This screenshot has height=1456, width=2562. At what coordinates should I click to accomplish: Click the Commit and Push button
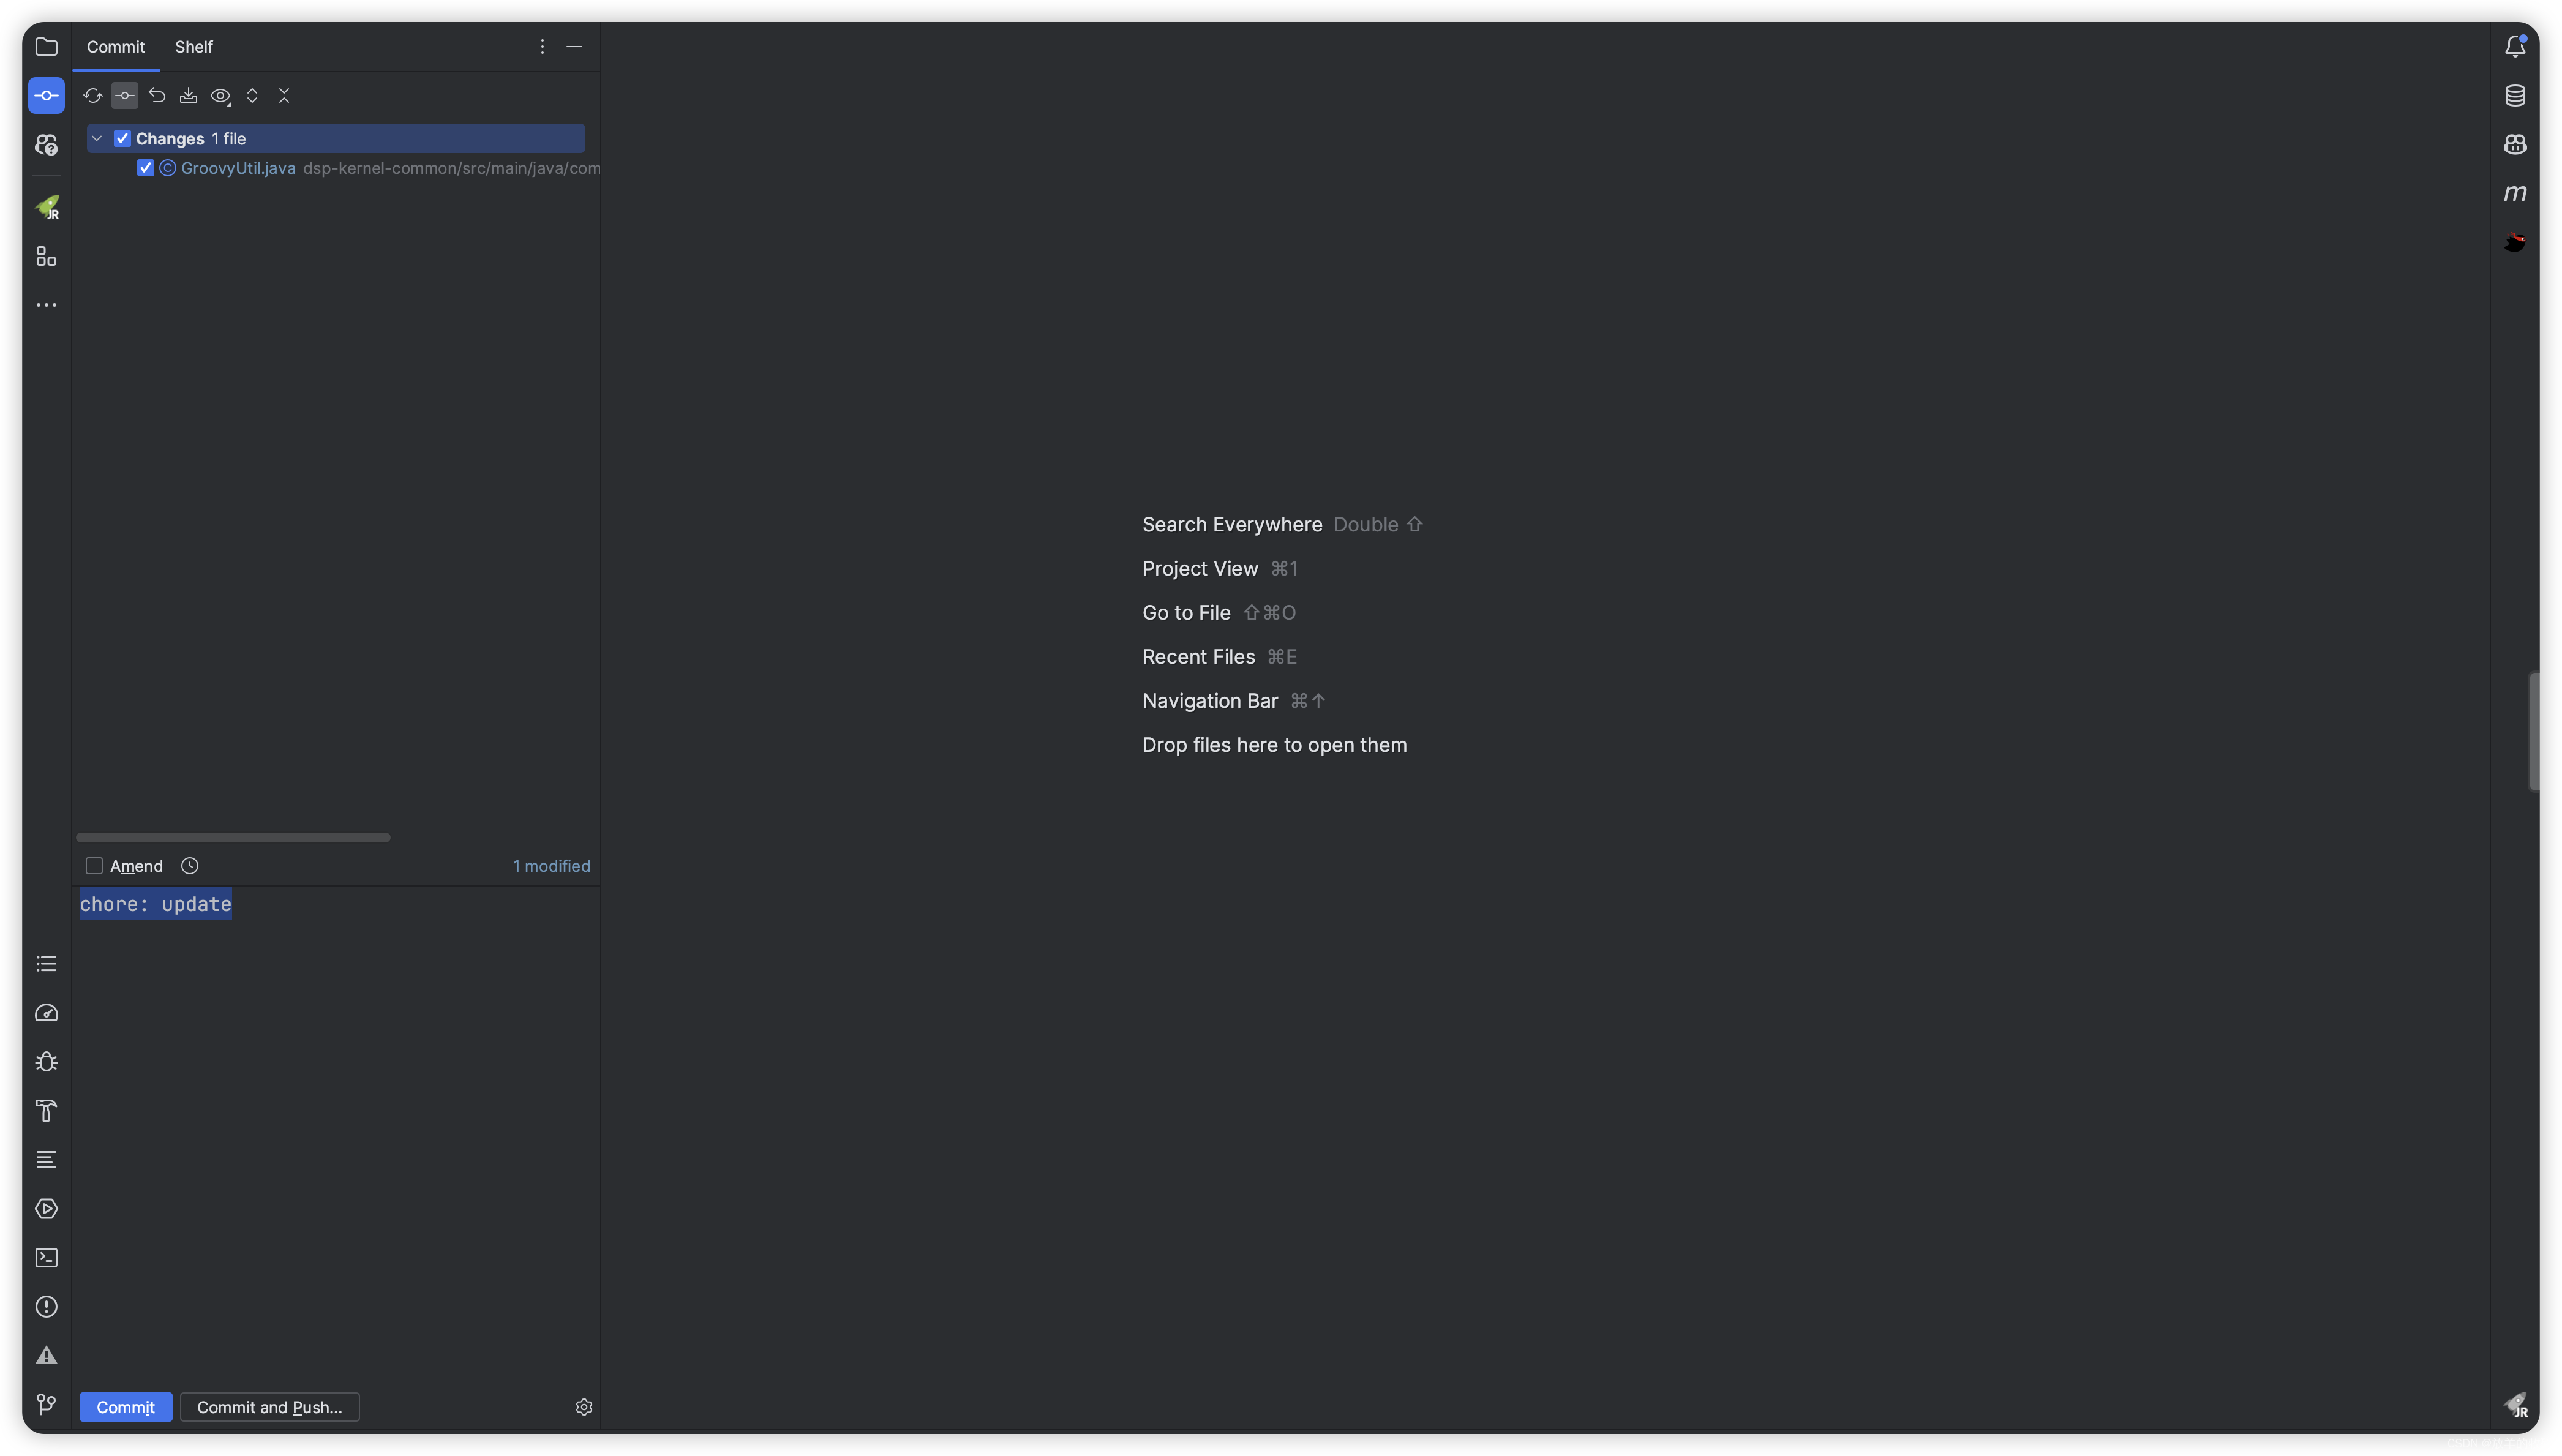coord(269,1406)
